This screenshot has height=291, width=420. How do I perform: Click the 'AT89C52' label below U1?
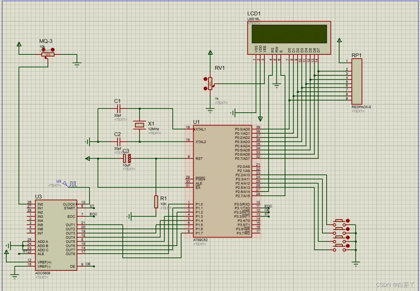(x=200, y=240)
